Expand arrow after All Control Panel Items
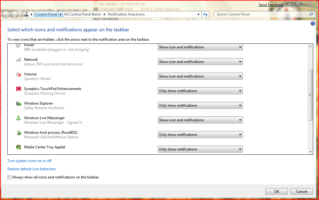 click(x=105, y=14)
